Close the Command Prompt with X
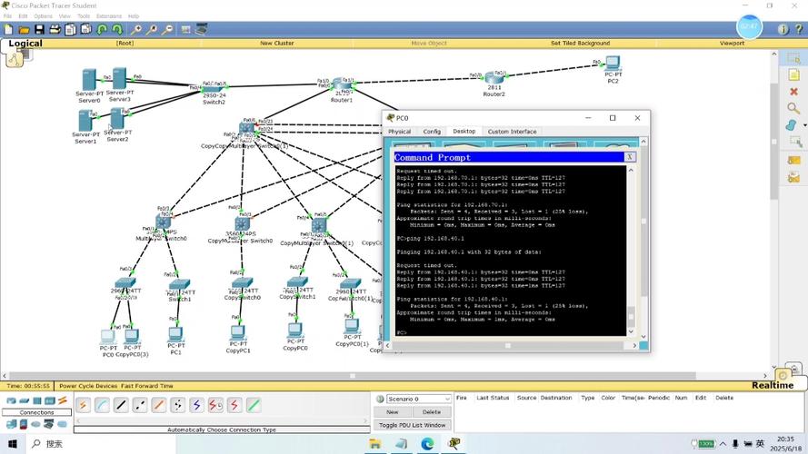The height and width of the screenshot is (454, 808). coord(630,157)
